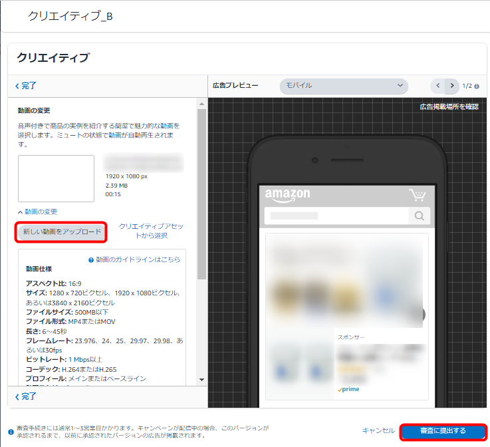The image size is (490, 447).
Task: Click the help icon beside video guidelines link
Action: pyautogui.click(x=90, y=260)
